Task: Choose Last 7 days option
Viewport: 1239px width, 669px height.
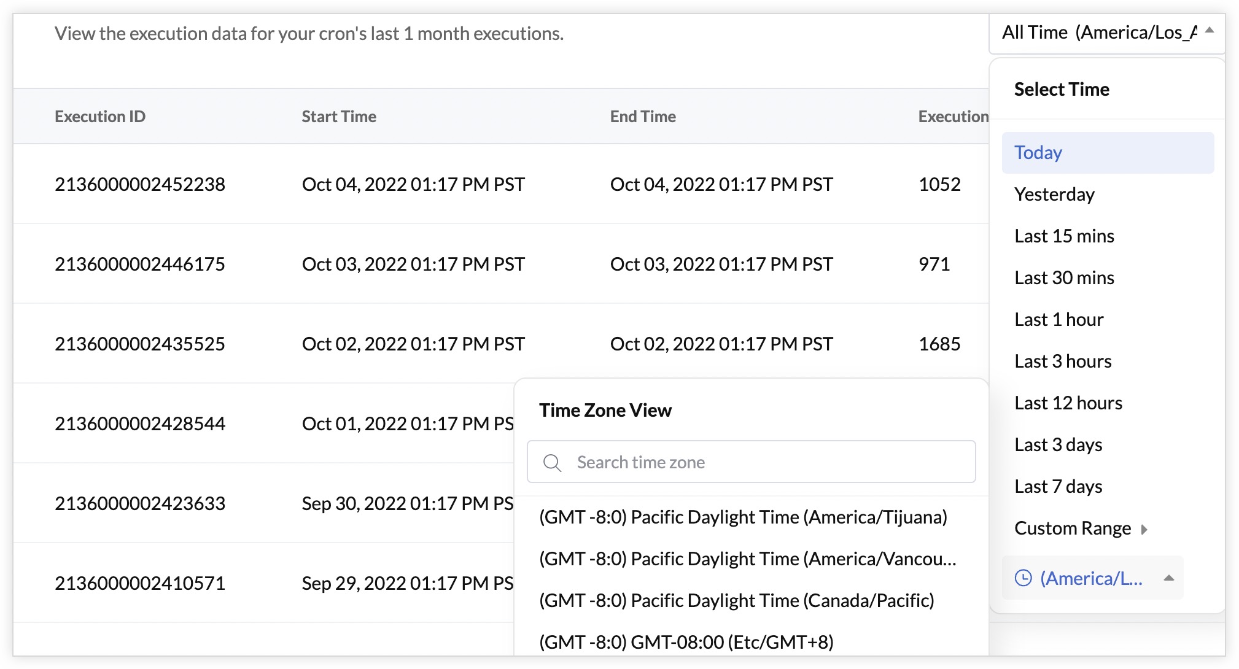Action: pyautogui.click(x=1058, y=486)
